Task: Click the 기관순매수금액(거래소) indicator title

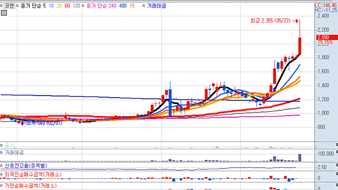Action: [31, 185]
